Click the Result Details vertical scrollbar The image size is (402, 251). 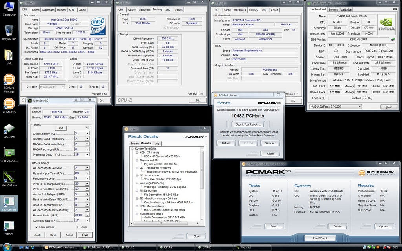coord(202,184)
